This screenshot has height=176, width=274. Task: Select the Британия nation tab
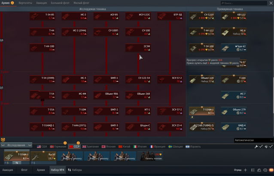coord(91,147)
